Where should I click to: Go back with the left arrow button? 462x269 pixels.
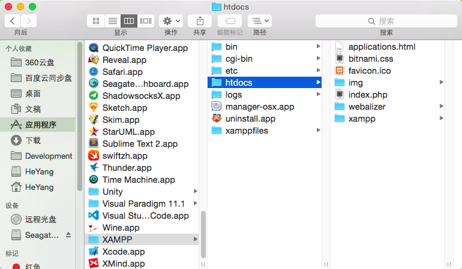click(x=13, y=21)
